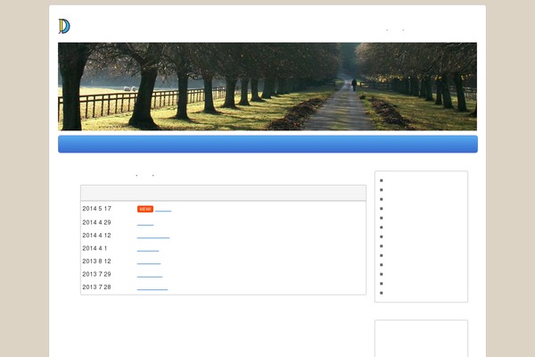Open the link beside date 2013 7 29
The width and height of the screenshot is (535, 357).
tap(150, 275)
